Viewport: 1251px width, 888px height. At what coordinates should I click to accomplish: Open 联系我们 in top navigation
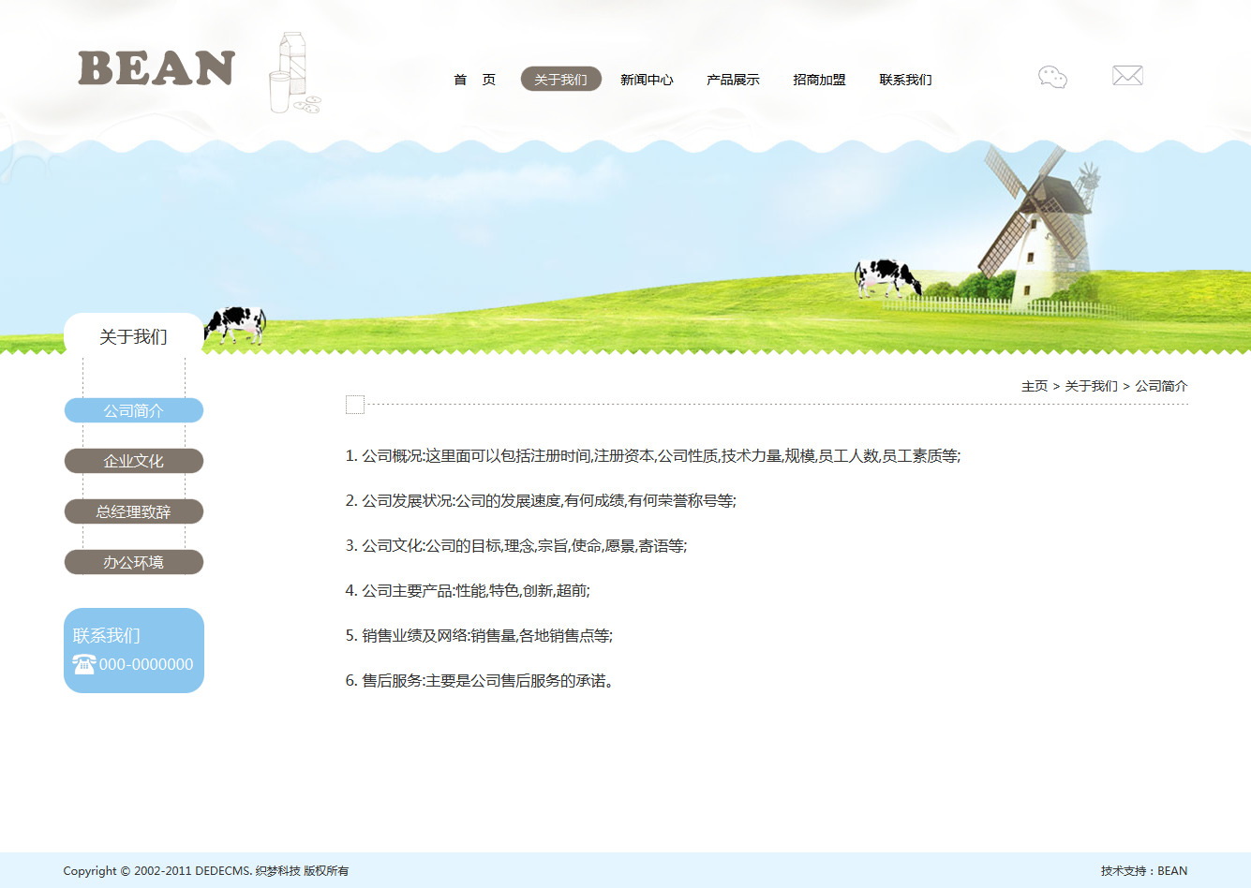click(905, 80)
